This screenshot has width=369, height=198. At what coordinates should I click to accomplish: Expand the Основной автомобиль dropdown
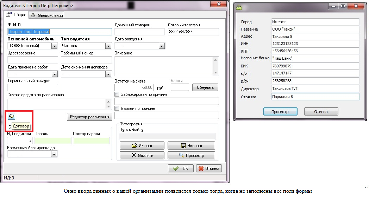tap(54, 46)
